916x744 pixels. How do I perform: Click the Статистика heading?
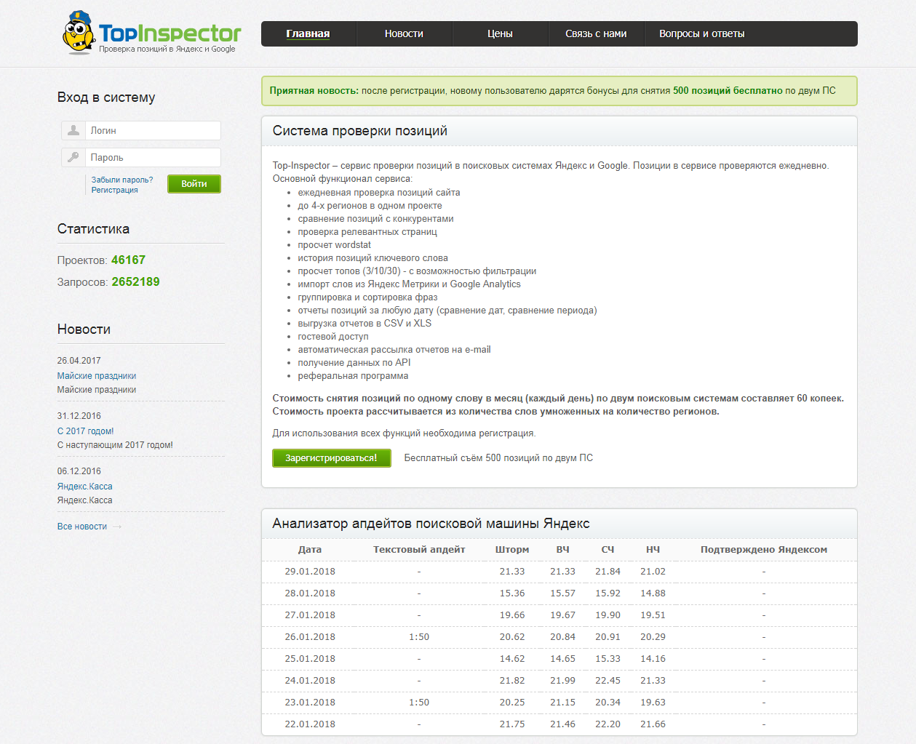(x=93, y=229)
